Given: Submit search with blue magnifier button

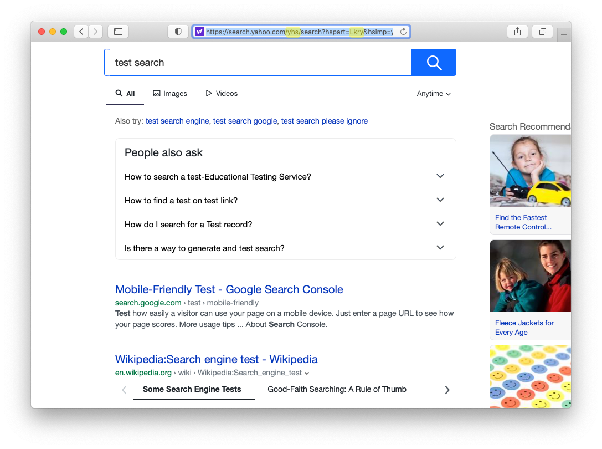Looking at the screenshot, I should pyautogui.click(x=434, y=62).
